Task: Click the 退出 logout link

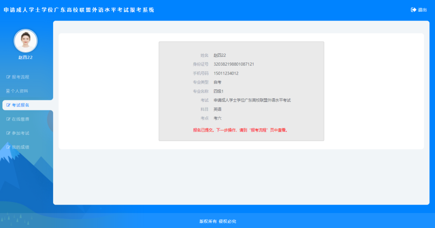Action: [422, 10]
